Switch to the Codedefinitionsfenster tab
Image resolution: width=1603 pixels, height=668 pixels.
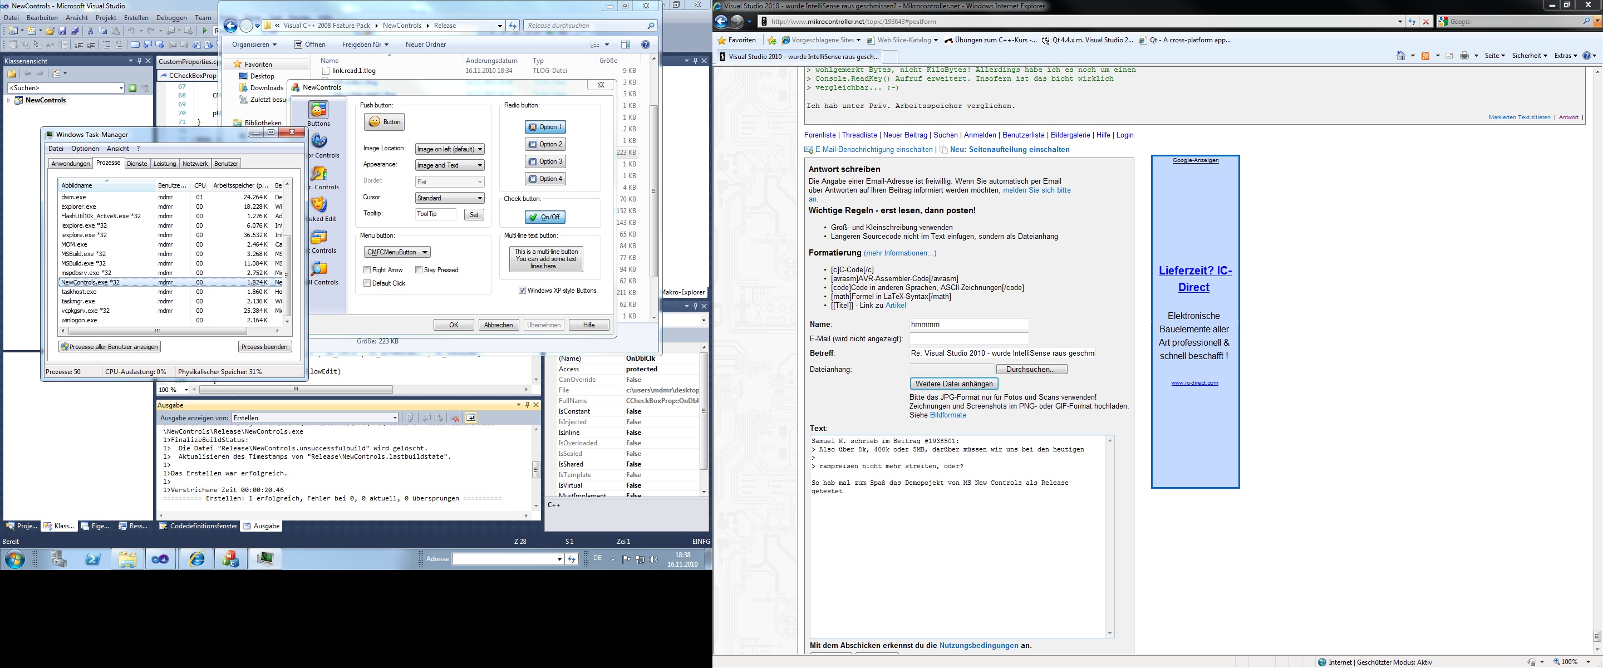point(198,526)
